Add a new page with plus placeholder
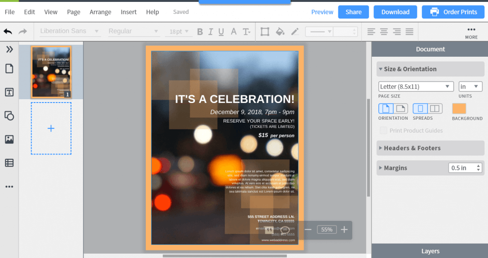This screenshot has height=258, width=488. 51,128
